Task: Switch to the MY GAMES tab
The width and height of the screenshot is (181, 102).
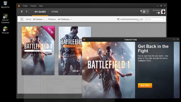Action: (x=40, y=12)
